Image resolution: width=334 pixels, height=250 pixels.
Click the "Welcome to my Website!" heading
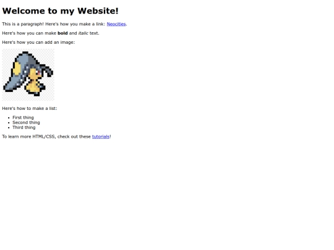point(60,11)
